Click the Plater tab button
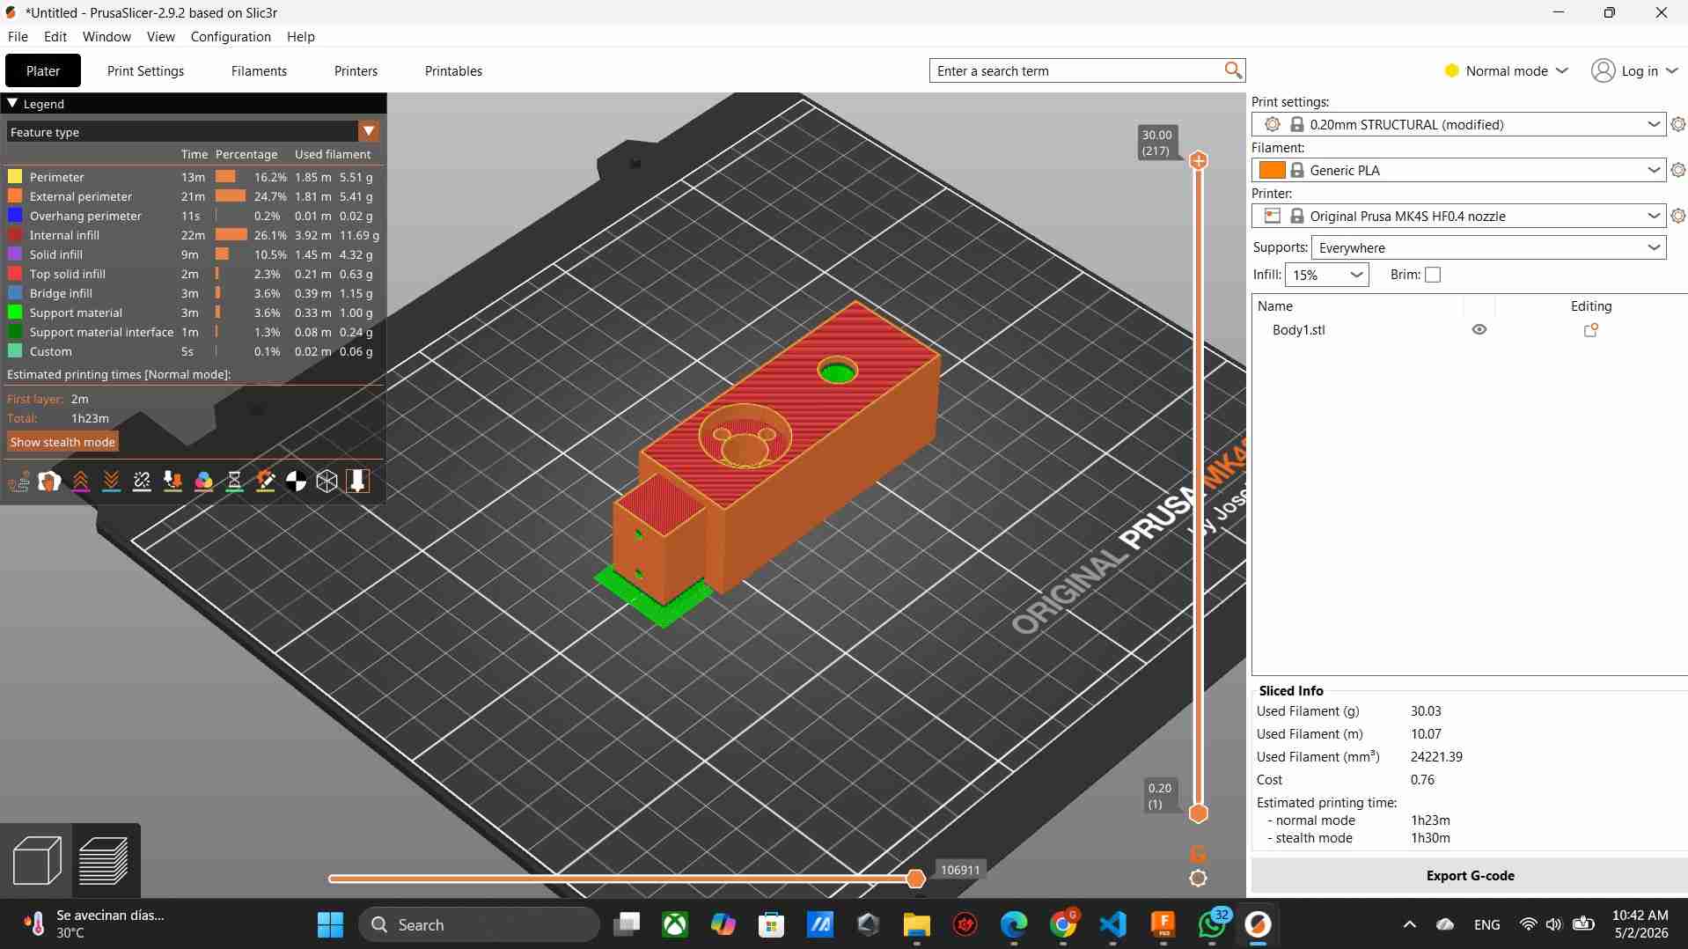Image resolution: width=1688 pixels, height=949 pixels. [x=43, y=70]
